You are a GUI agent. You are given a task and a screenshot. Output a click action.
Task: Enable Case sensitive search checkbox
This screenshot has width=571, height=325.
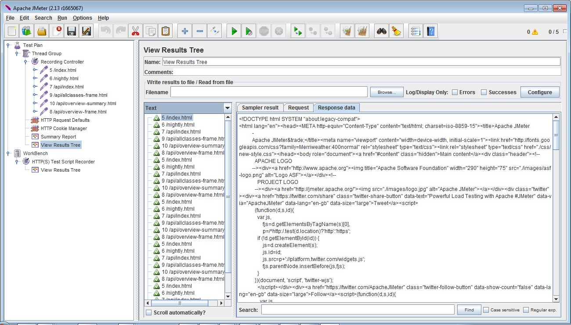click(x=486, y=310)
